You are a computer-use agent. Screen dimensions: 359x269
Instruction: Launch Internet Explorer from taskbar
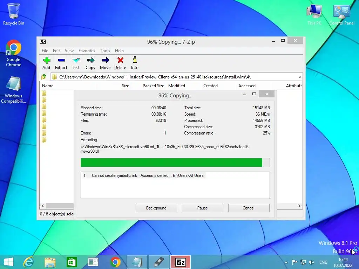point(29,262)
